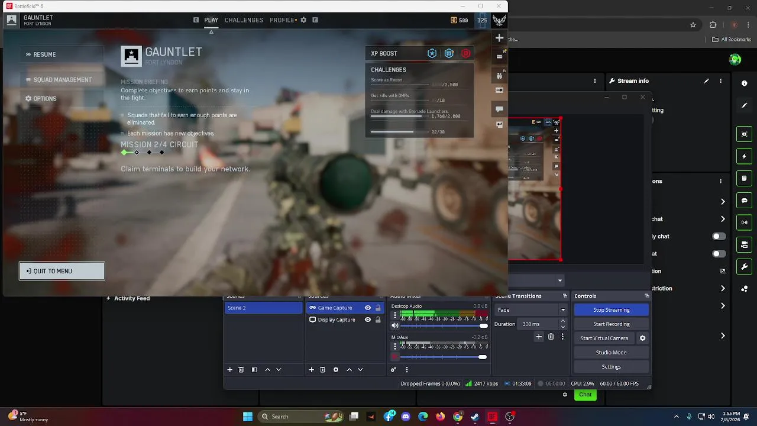Bookmark page with star icon in Chrome
The image size is (757, 426).
pyautogui.click(x=693, y=25)
